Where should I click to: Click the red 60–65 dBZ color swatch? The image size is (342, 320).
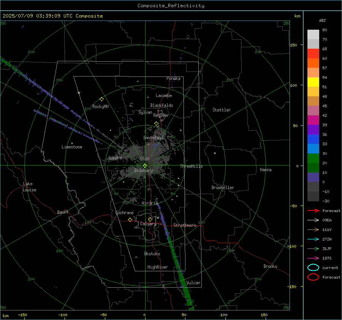point(313,54)
